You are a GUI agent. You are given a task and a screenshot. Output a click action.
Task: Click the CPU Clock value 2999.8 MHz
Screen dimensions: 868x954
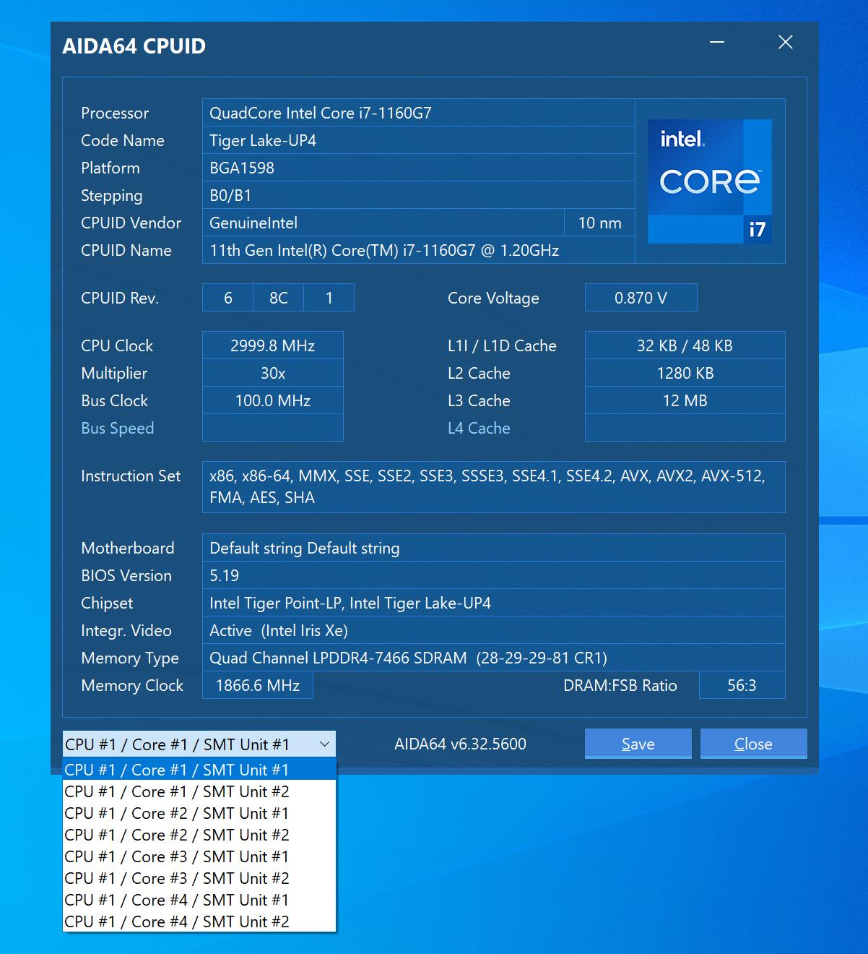coord(273,345)
